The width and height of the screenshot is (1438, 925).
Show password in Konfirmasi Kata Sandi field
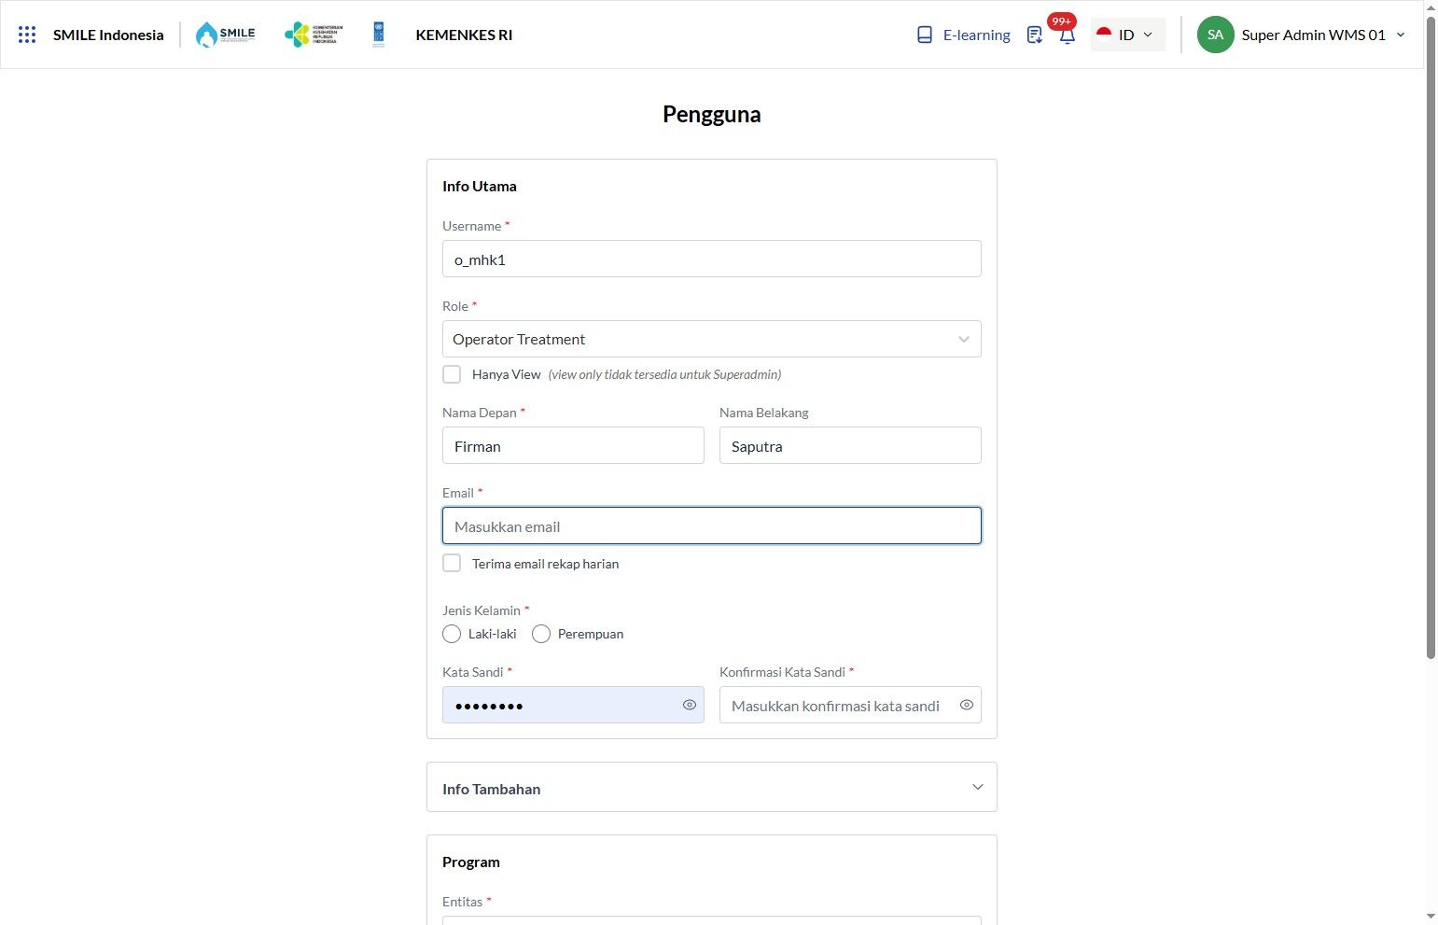pos(967,705)
